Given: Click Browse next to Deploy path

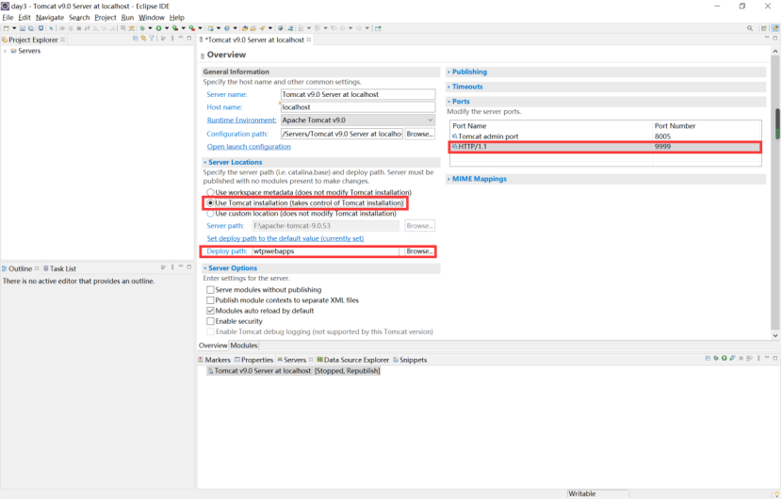Looking at the screenshot, I should point(419,251).
